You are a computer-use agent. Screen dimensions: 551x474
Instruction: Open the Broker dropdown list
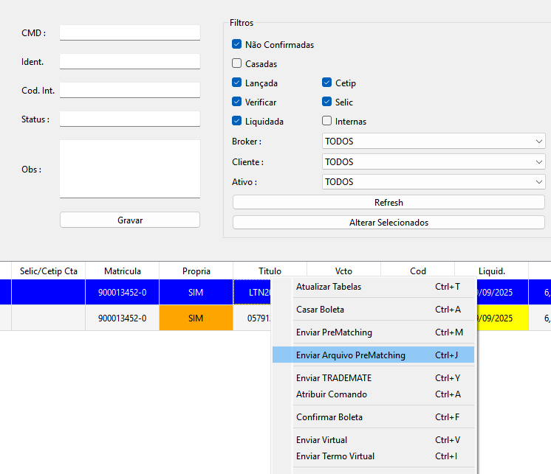pos(434,142)
